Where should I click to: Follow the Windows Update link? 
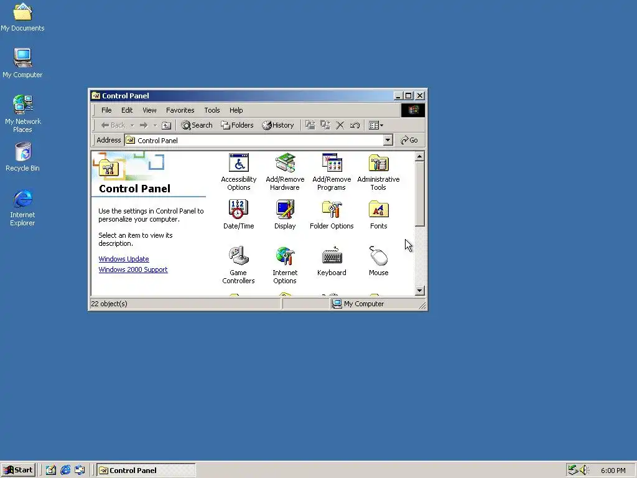click(124, 259)
